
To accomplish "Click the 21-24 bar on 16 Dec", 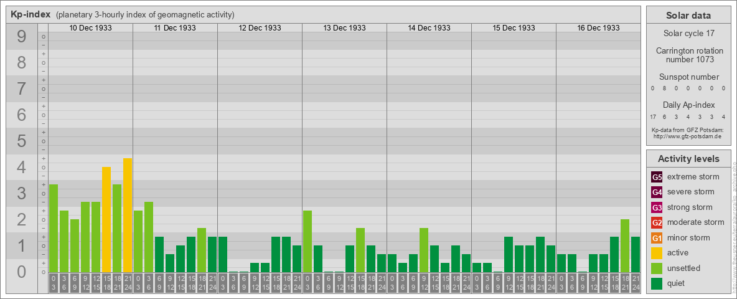I will coord(635,254).
